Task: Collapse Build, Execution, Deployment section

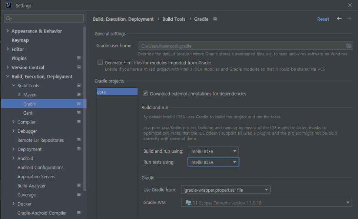Action: tap(8, 76)
